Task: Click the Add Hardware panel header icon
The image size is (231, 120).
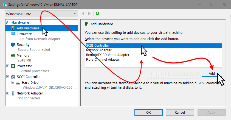Action: tap(86, 24)
